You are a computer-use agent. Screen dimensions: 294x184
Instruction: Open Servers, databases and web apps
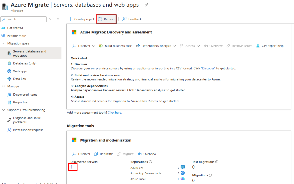click(31, 53)
